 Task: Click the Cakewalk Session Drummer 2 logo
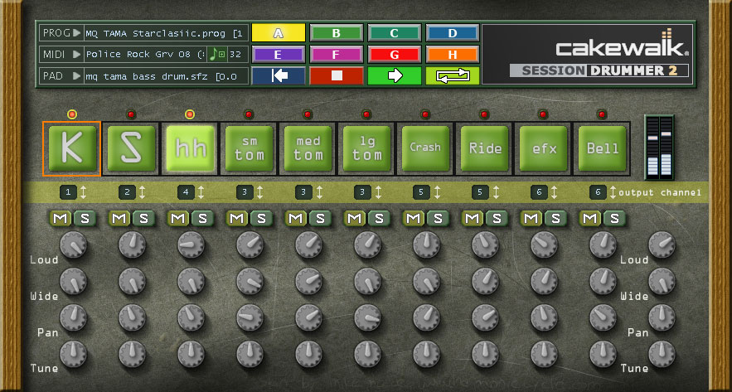pos(587,55)
